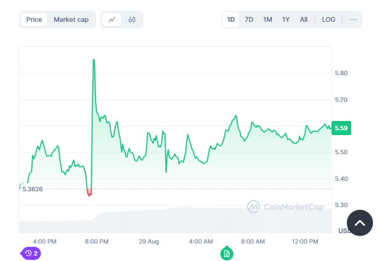Click the 5.3626 opening price label
This screenshot has width=379, height=261.
click(x=33, y=189)
